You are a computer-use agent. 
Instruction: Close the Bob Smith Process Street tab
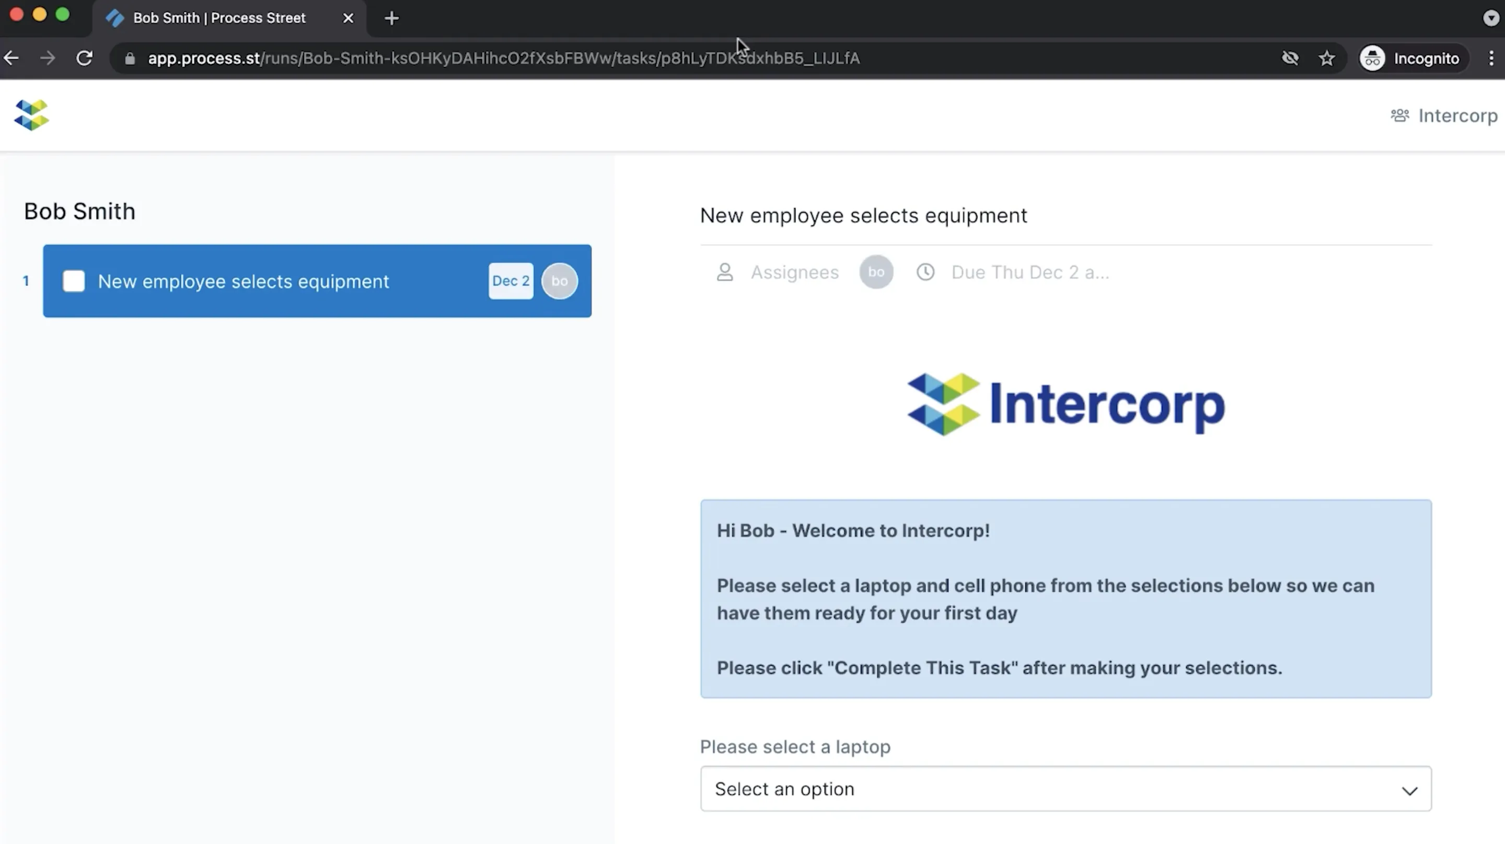[348, 18]
